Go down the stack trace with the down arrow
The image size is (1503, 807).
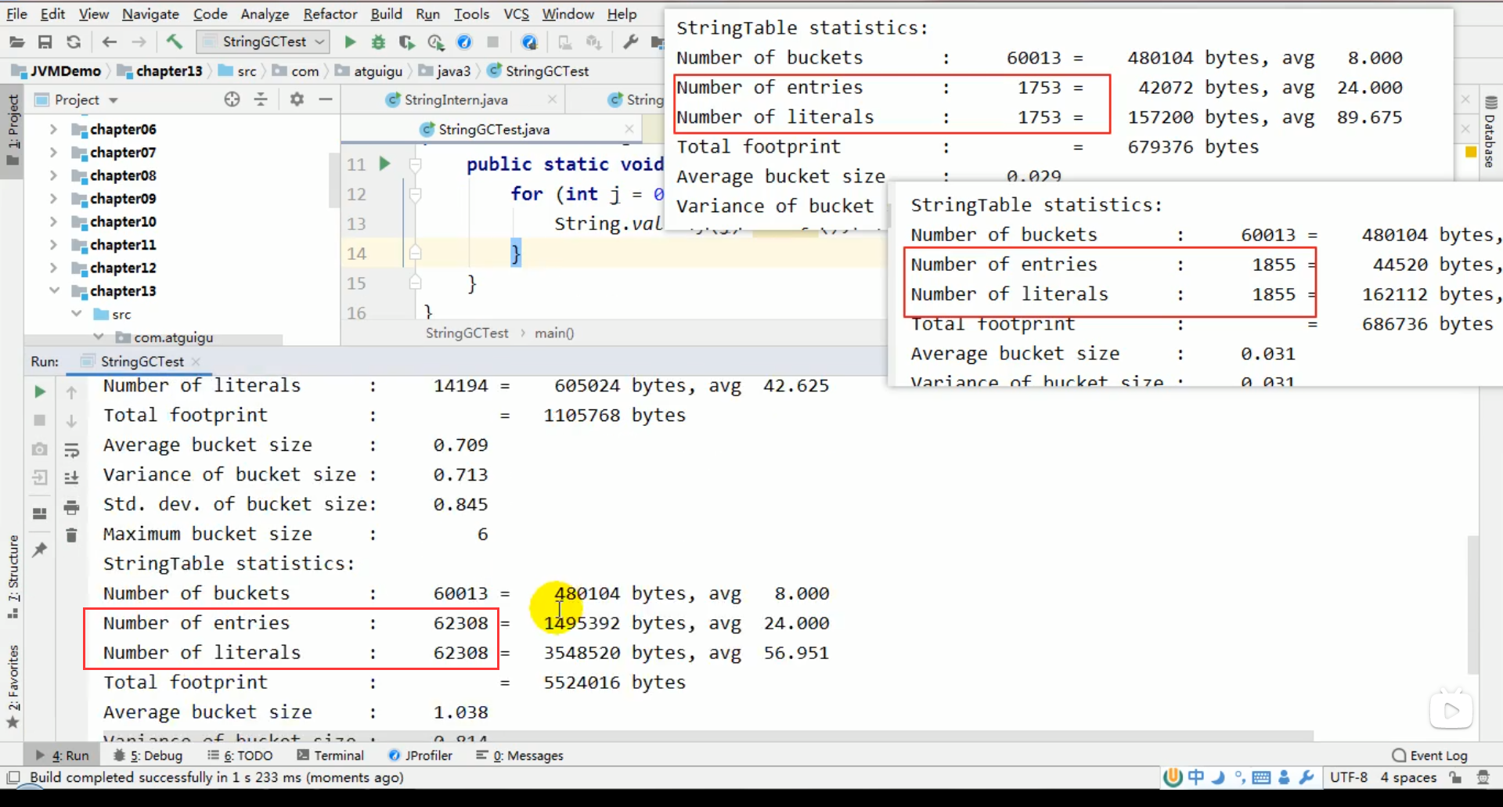71,420
